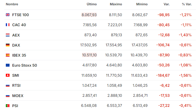Sort by the Mínimo column header

coord(142,4)
